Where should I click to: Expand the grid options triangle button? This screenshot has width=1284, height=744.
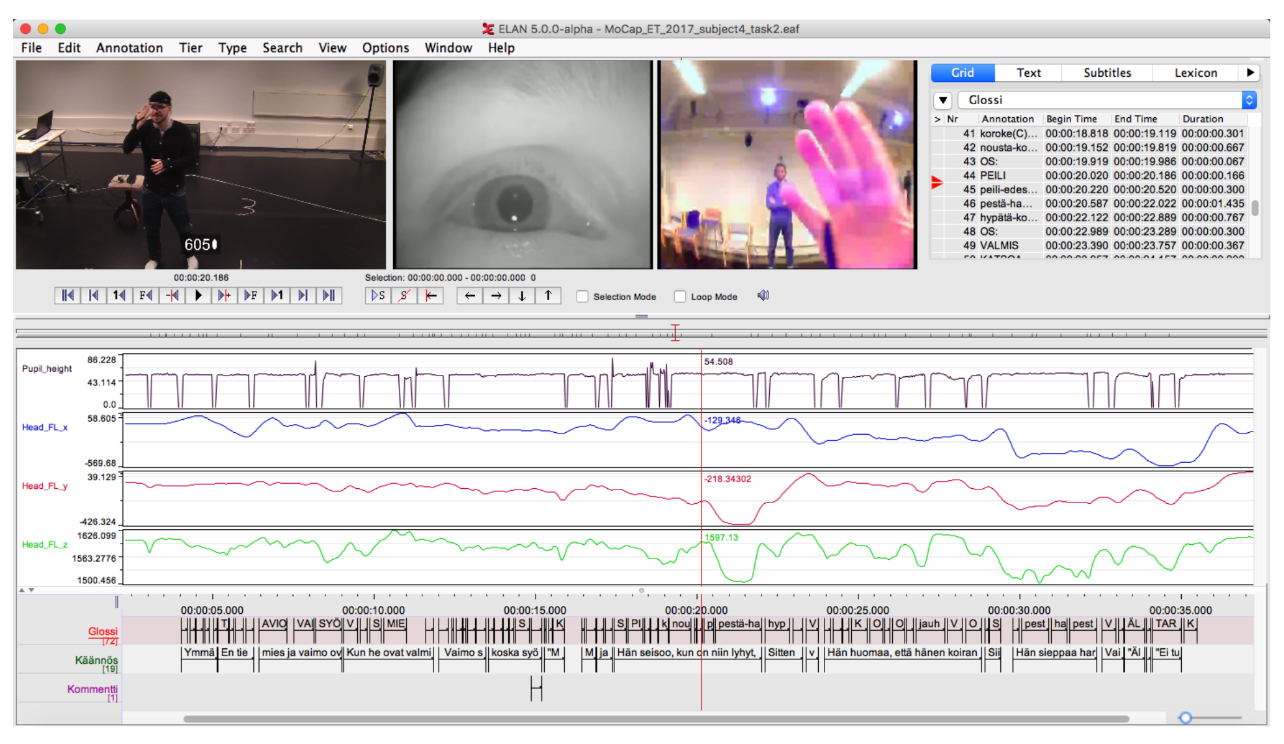[x=943, y=100]
